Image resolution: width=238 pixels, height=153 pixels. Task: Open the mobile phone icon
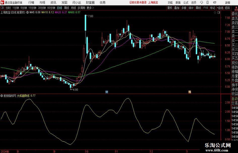tap(208, 3)
